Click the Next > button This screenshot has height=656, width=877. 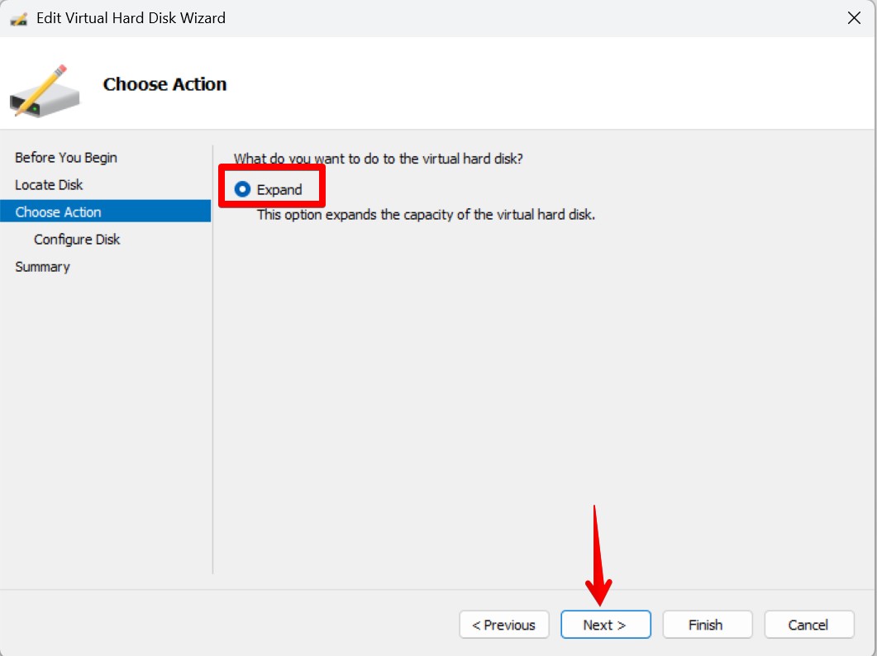[605, 624]
